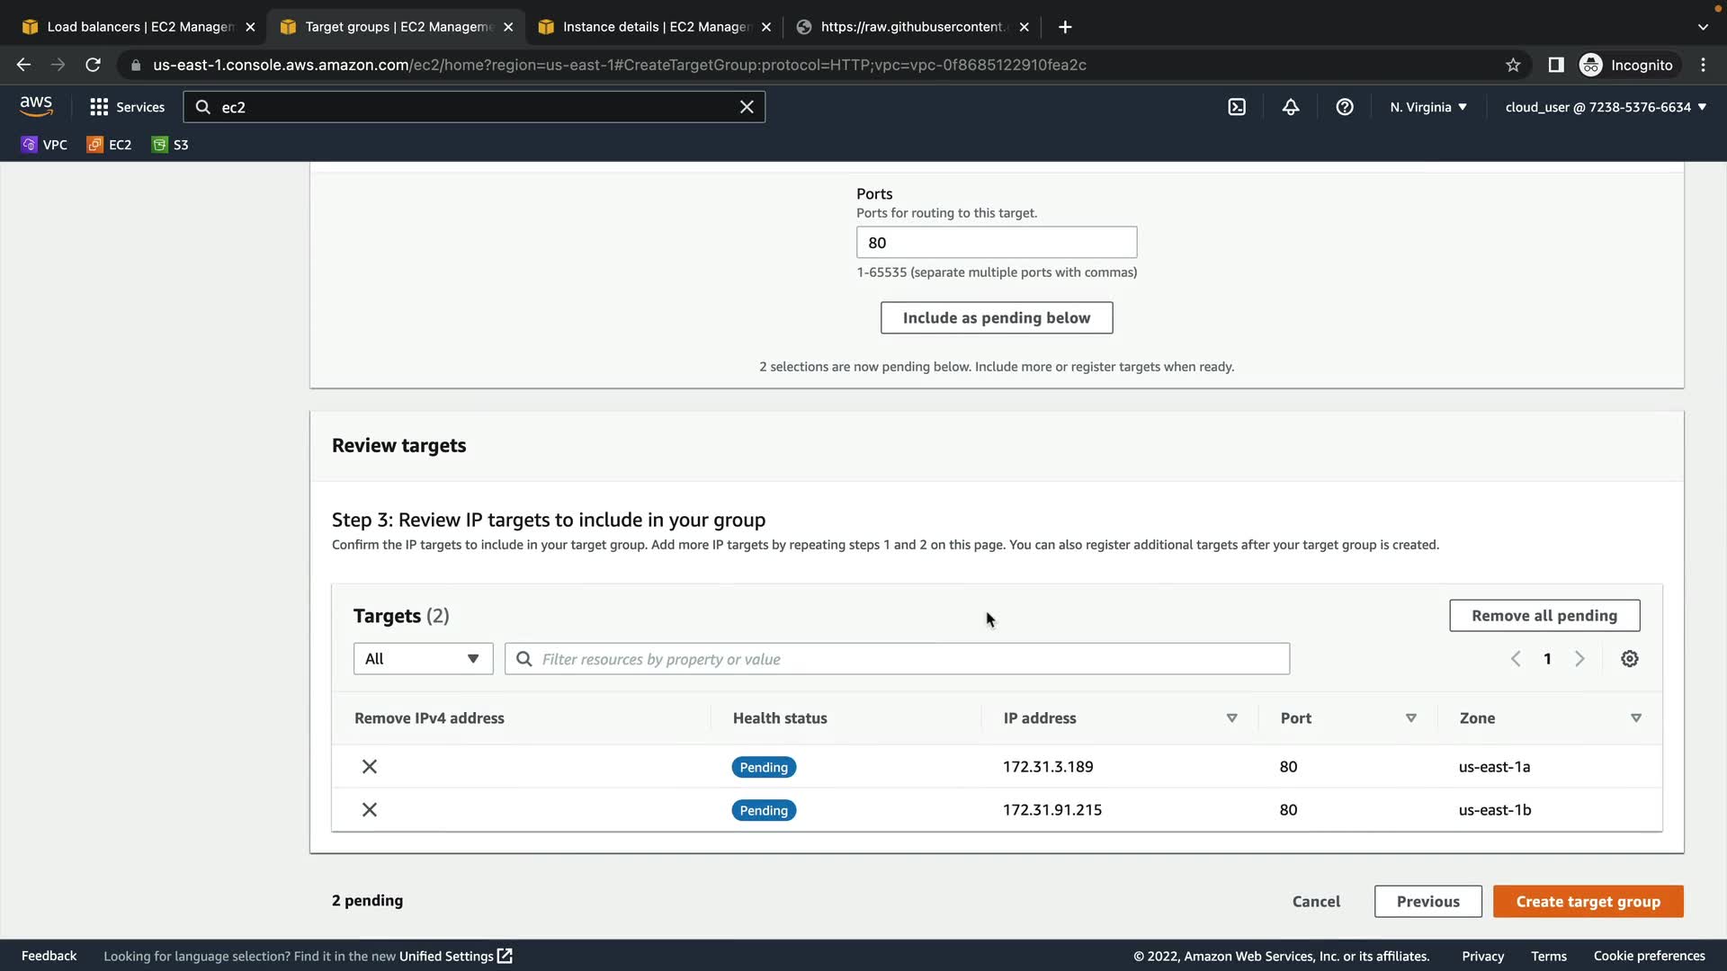
Task: Expand the All filter dropdown
Action: [423, 659]
